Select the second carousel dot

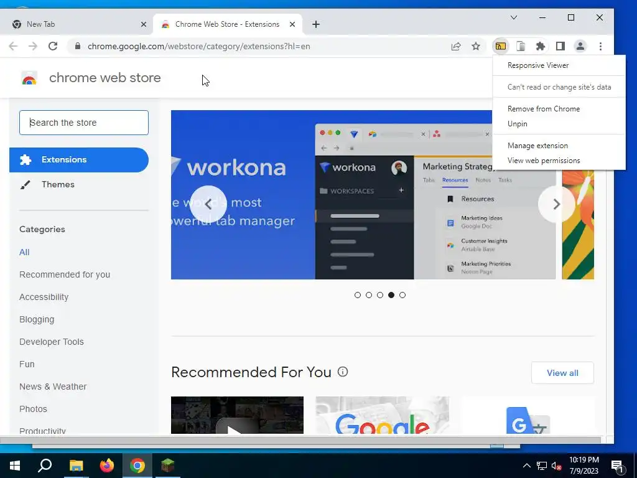[369, 295]
